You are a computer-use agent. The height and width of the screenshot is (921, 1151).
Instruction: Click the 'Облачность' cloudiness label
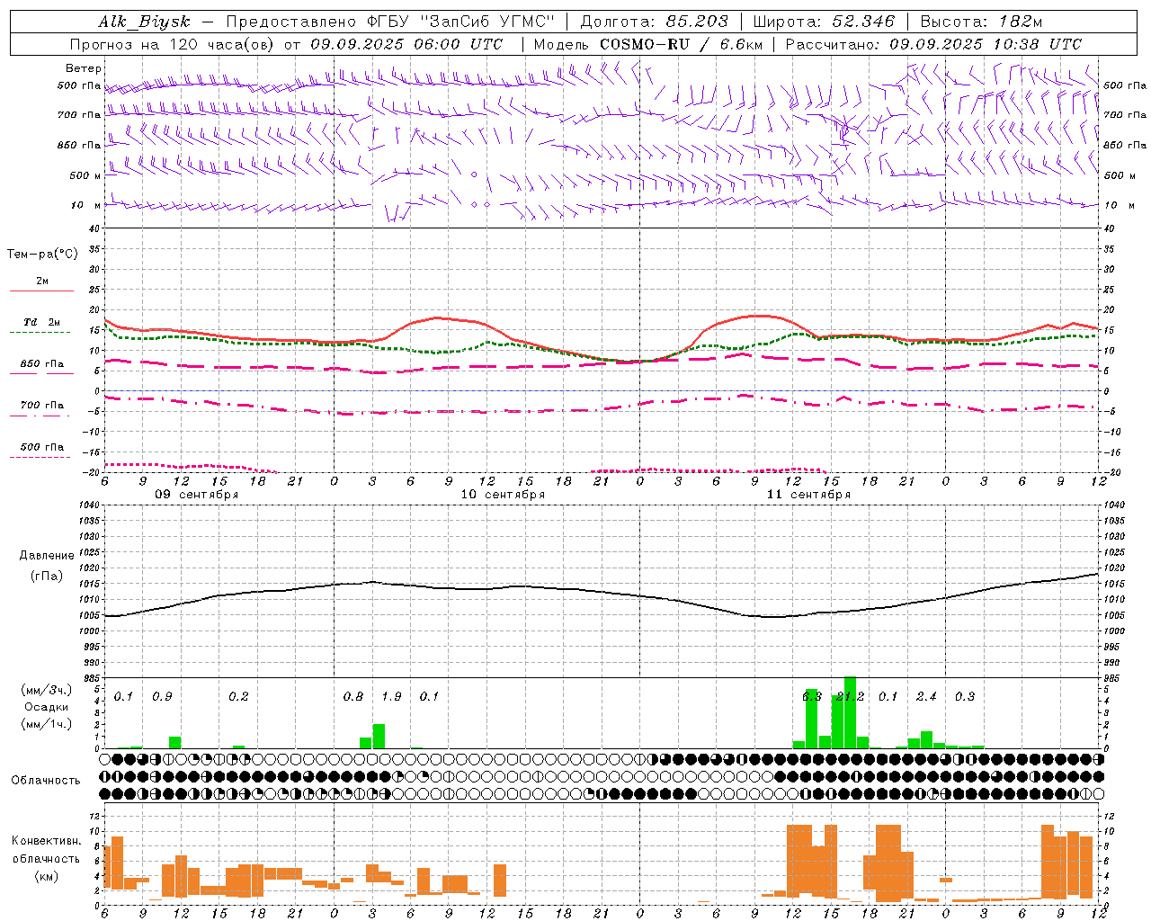click(46, 781)
